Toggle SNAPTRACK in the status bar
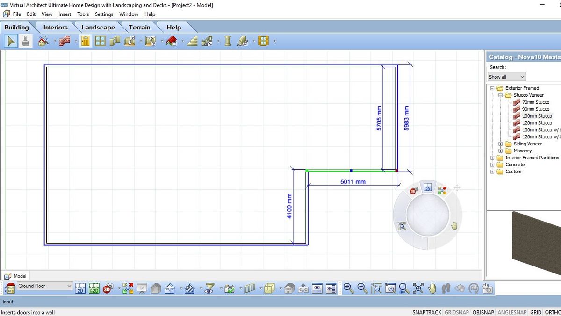The width and height of the screenshot is (561, 316). click(x=426, y=312)
